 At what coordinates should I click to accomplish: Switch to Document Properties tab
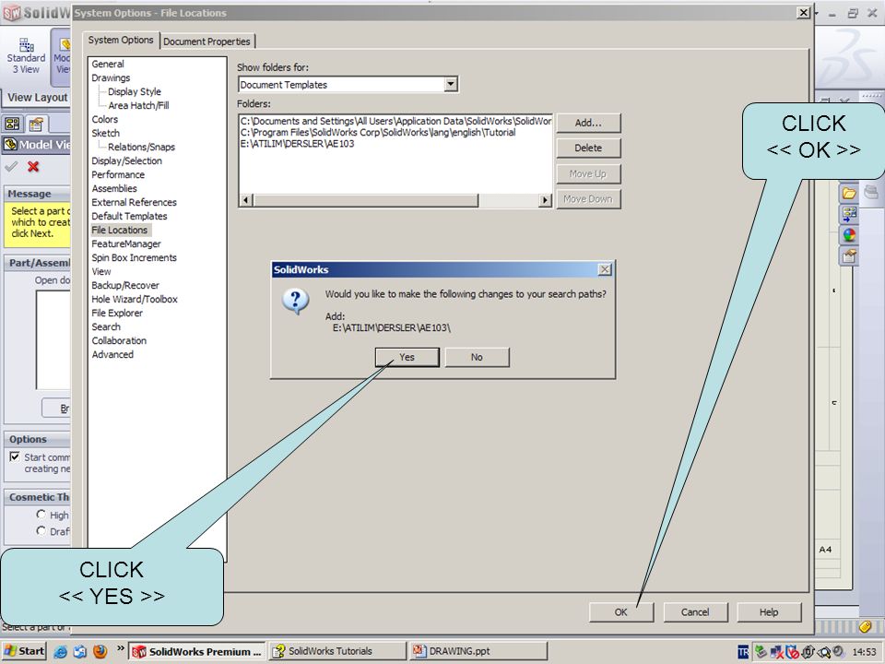[206, 41]
